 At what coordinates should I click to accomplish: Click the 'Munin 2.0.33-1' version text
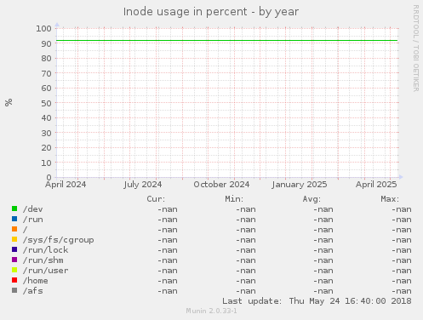click(x=211, y=311)
